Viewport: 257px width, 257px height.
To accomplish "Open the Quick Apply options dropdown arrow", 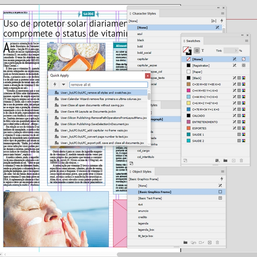I will [63, 84].
